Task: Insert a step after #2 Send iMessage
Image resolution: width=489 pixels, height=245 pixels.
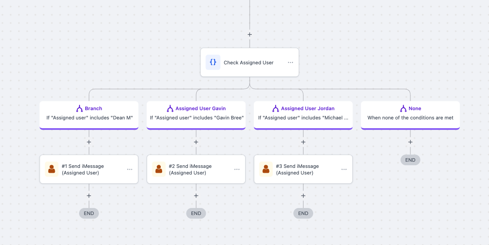Action: point(196,196)
